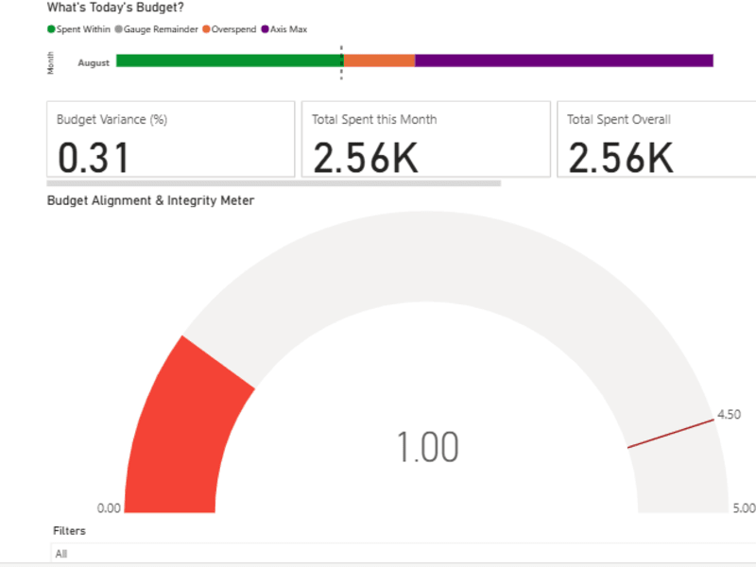Click the August axis label
The width and height of the screenshot is (756, 567).
click(x=94, y=62)
